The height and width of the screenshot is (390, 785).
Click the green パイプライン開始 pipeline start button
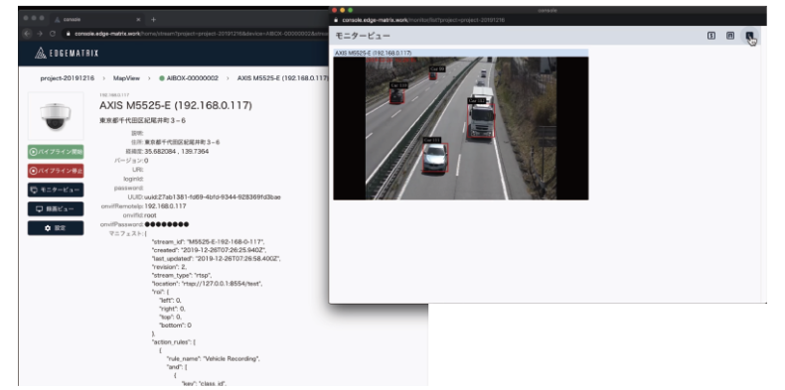coord(56,152)
